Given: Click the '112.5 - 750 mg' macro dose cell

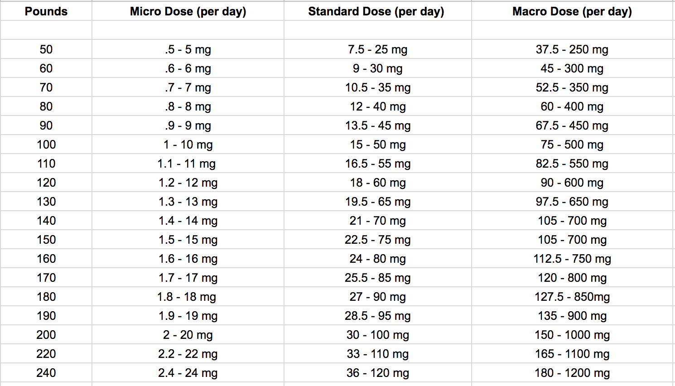Looking at the screenshot, I should pyautogui.click(x=572, y=259).
